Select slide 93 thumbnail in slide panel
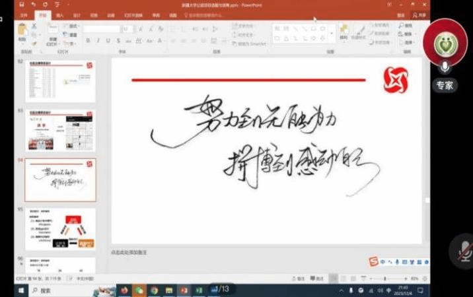Screen dimensions: 473x297 [60, 130]
